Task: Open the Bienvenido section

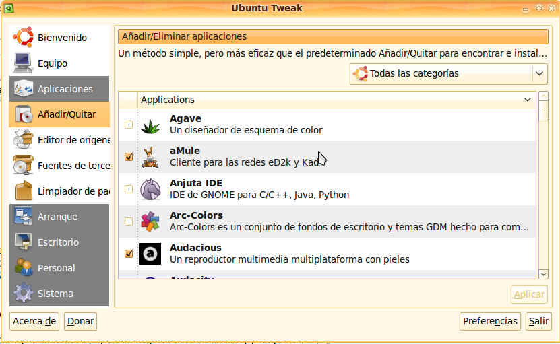Action: click(59, 38)
